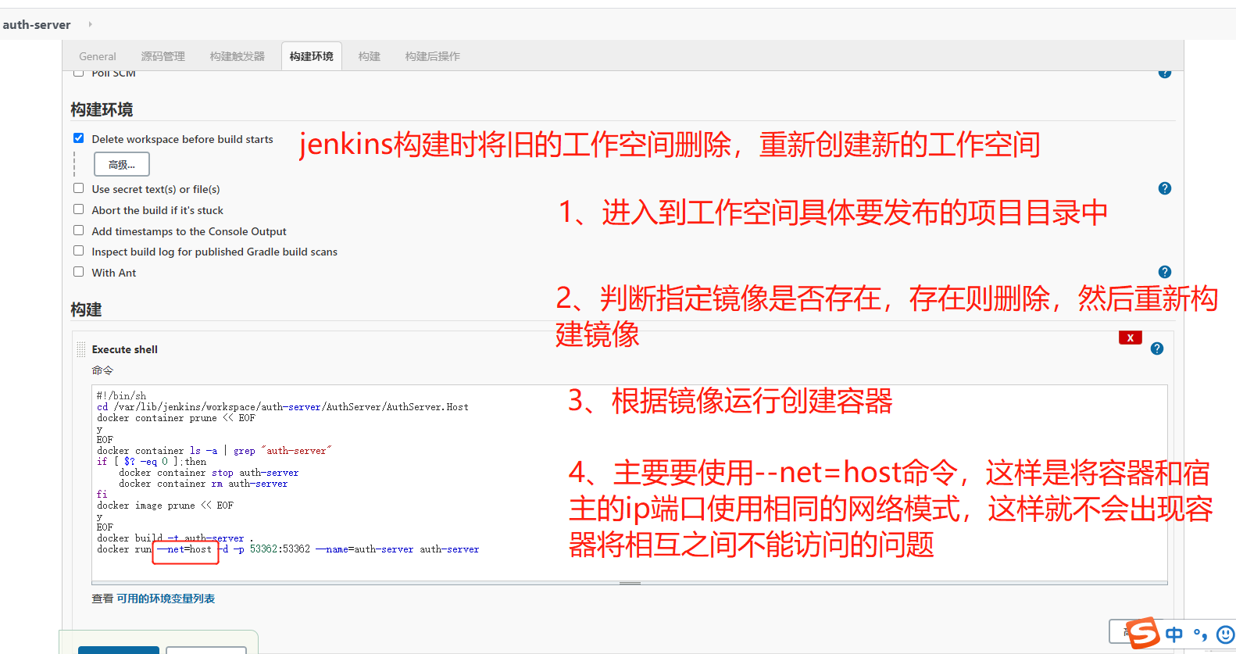Check Abort the build if it's stuck

(x=78, y=209)
